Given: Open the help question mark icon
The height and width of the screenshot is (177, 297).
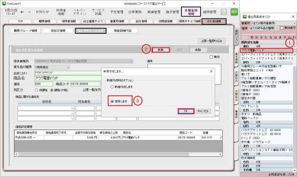Looking at the screenshot, I should tap(224, 12).
